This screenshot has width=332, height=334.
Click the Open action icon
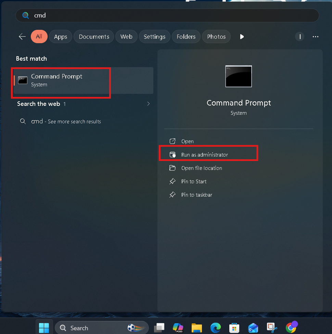click(x=173, y=141)
